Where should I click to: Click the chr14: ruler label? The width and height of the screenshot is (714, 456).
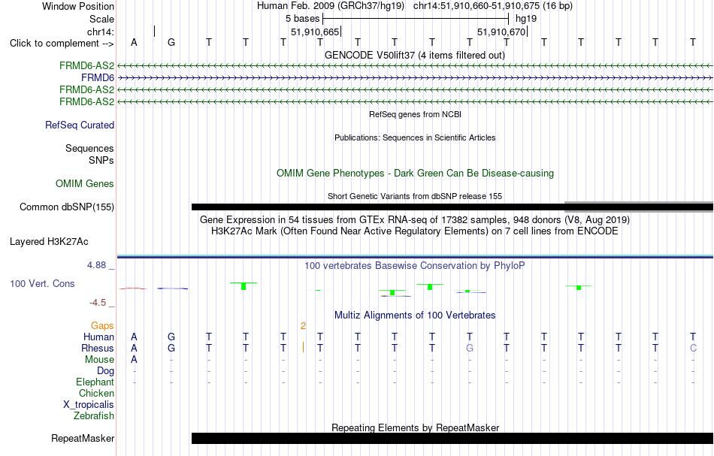101,32
